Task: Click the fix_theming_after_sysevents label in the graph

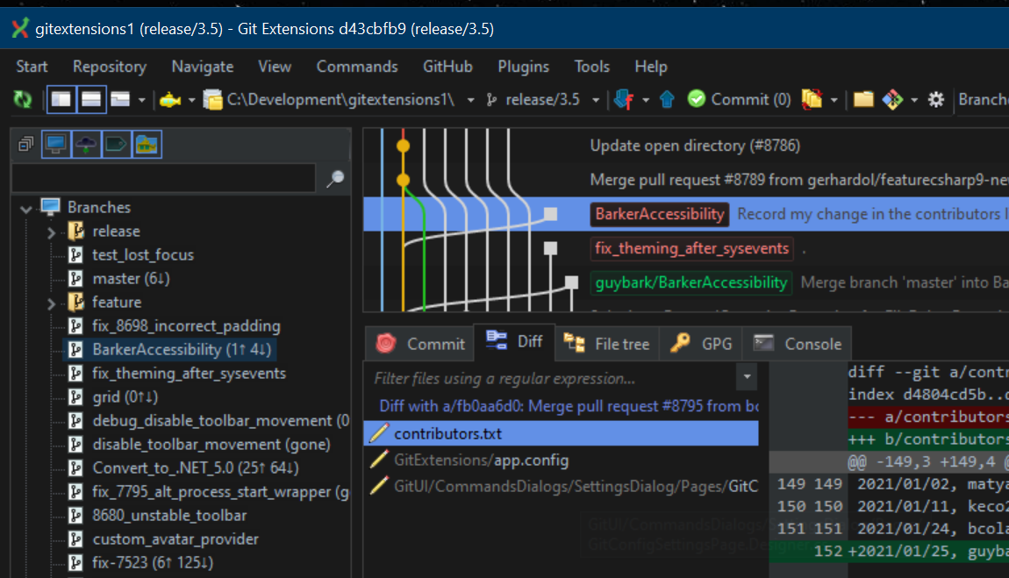Action: 691,249
